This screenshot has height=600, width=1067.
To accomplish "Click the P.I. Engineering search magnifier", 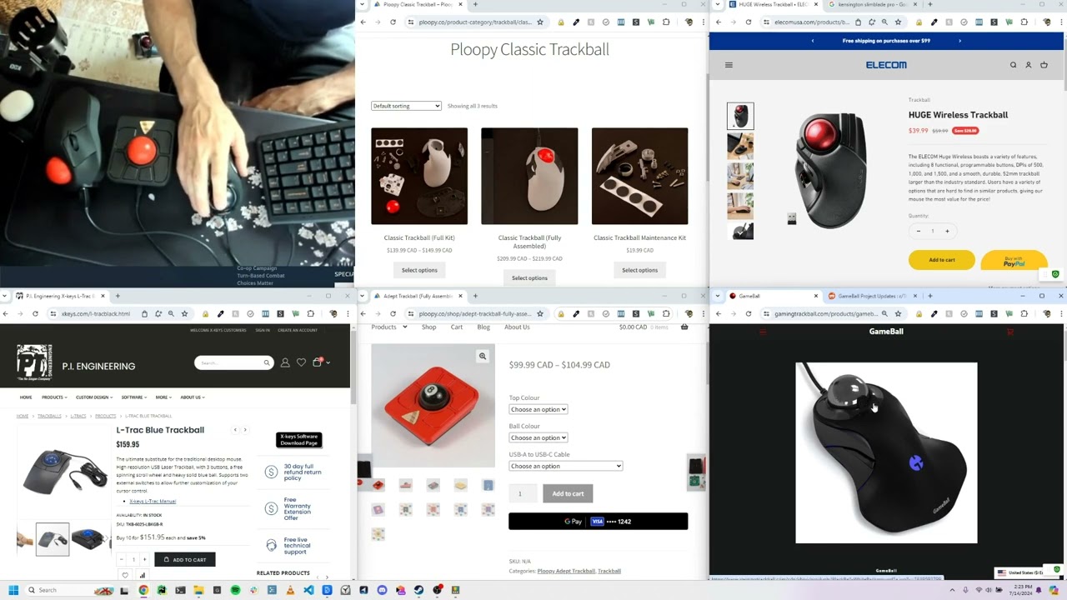I will click(x=267, y=362).
